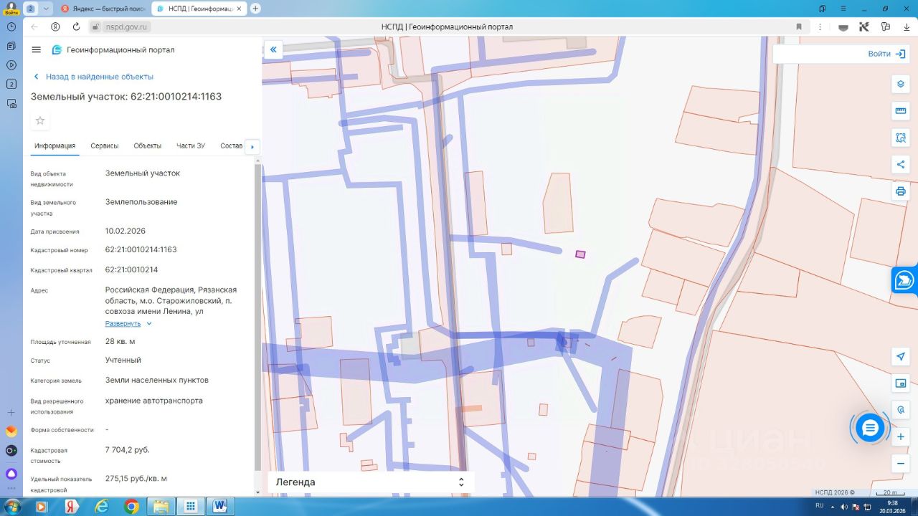Open Internet Explorer from taskbar
Image resolution: width=918 pixels, height=516 pixels.
coord(101,507)
